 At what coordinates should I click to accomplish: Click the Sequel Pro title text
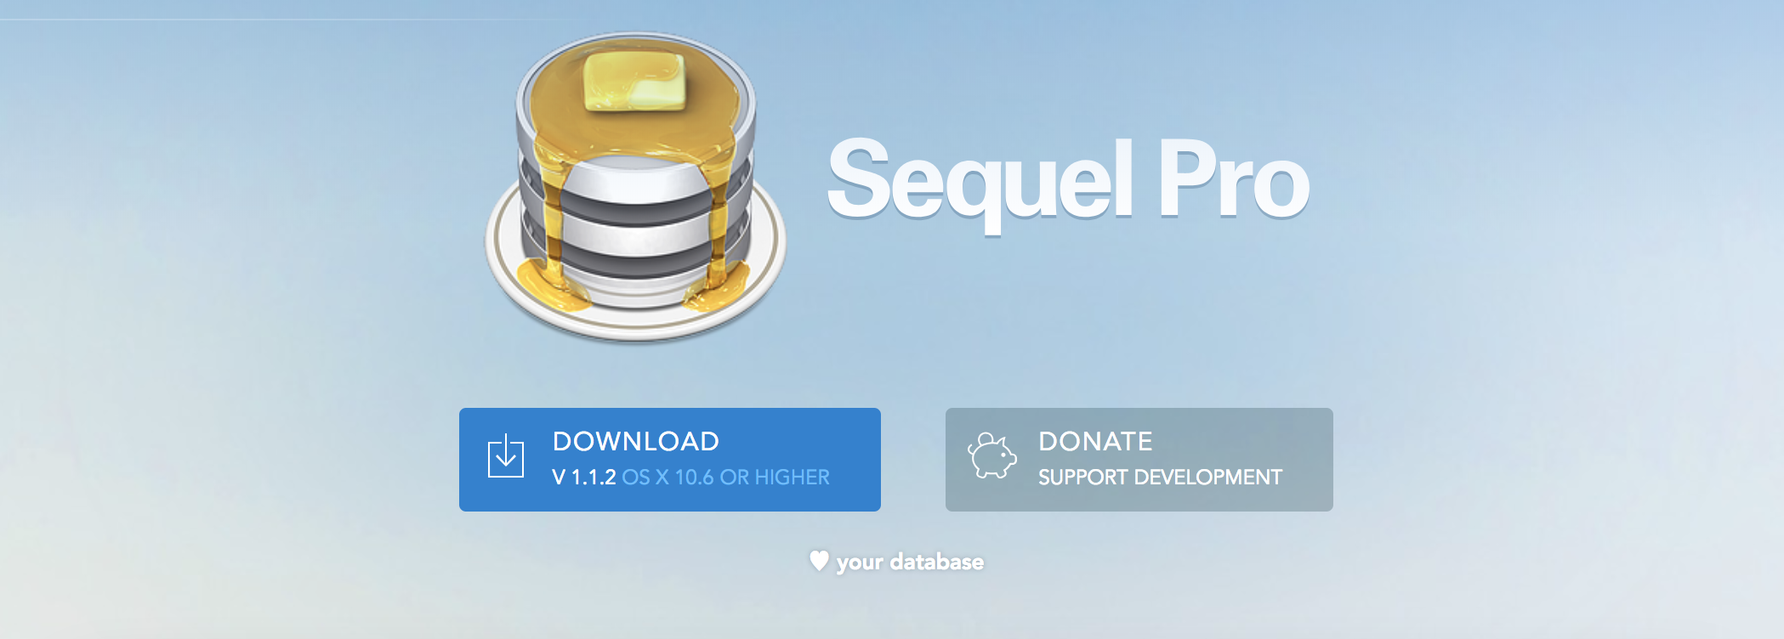coord(1068,183)
